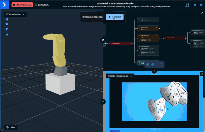Click the vertical pane swap icon
The image size is (205, 132).
154,71
